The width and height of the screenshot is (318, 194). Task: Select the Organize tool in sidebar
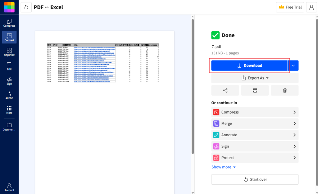9,52
